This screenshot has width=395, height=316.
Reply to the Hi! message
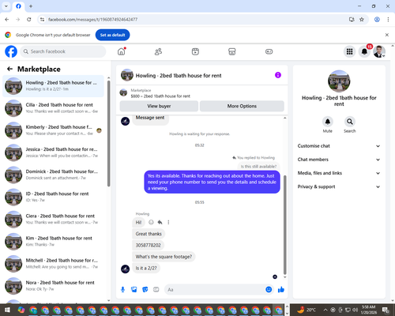160,222
